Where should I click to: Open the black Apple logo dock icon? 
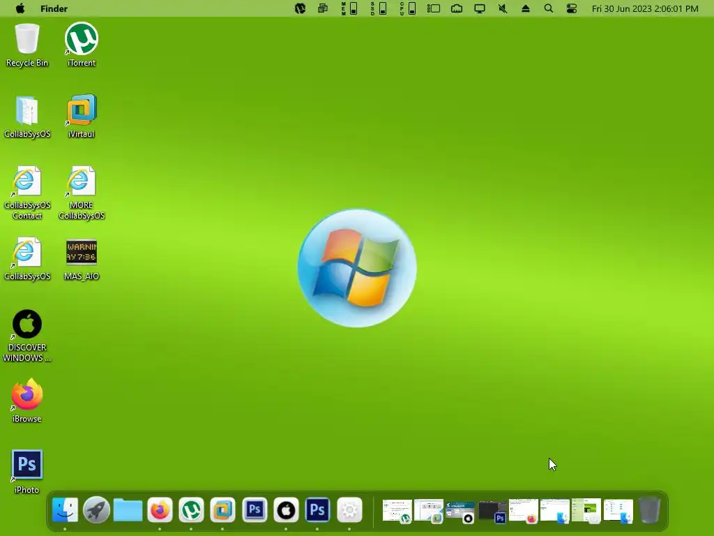pos(286,509)
